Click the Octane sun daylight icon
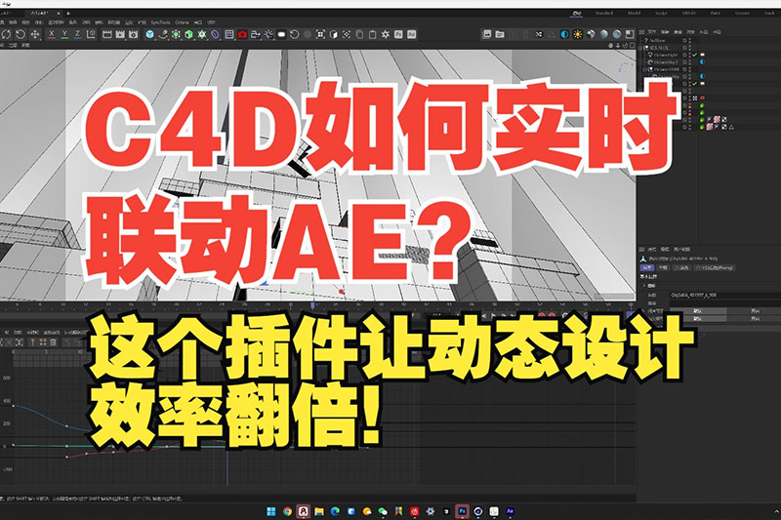The height and width of the screenshot is (520, 781). [x=578, y=34]
